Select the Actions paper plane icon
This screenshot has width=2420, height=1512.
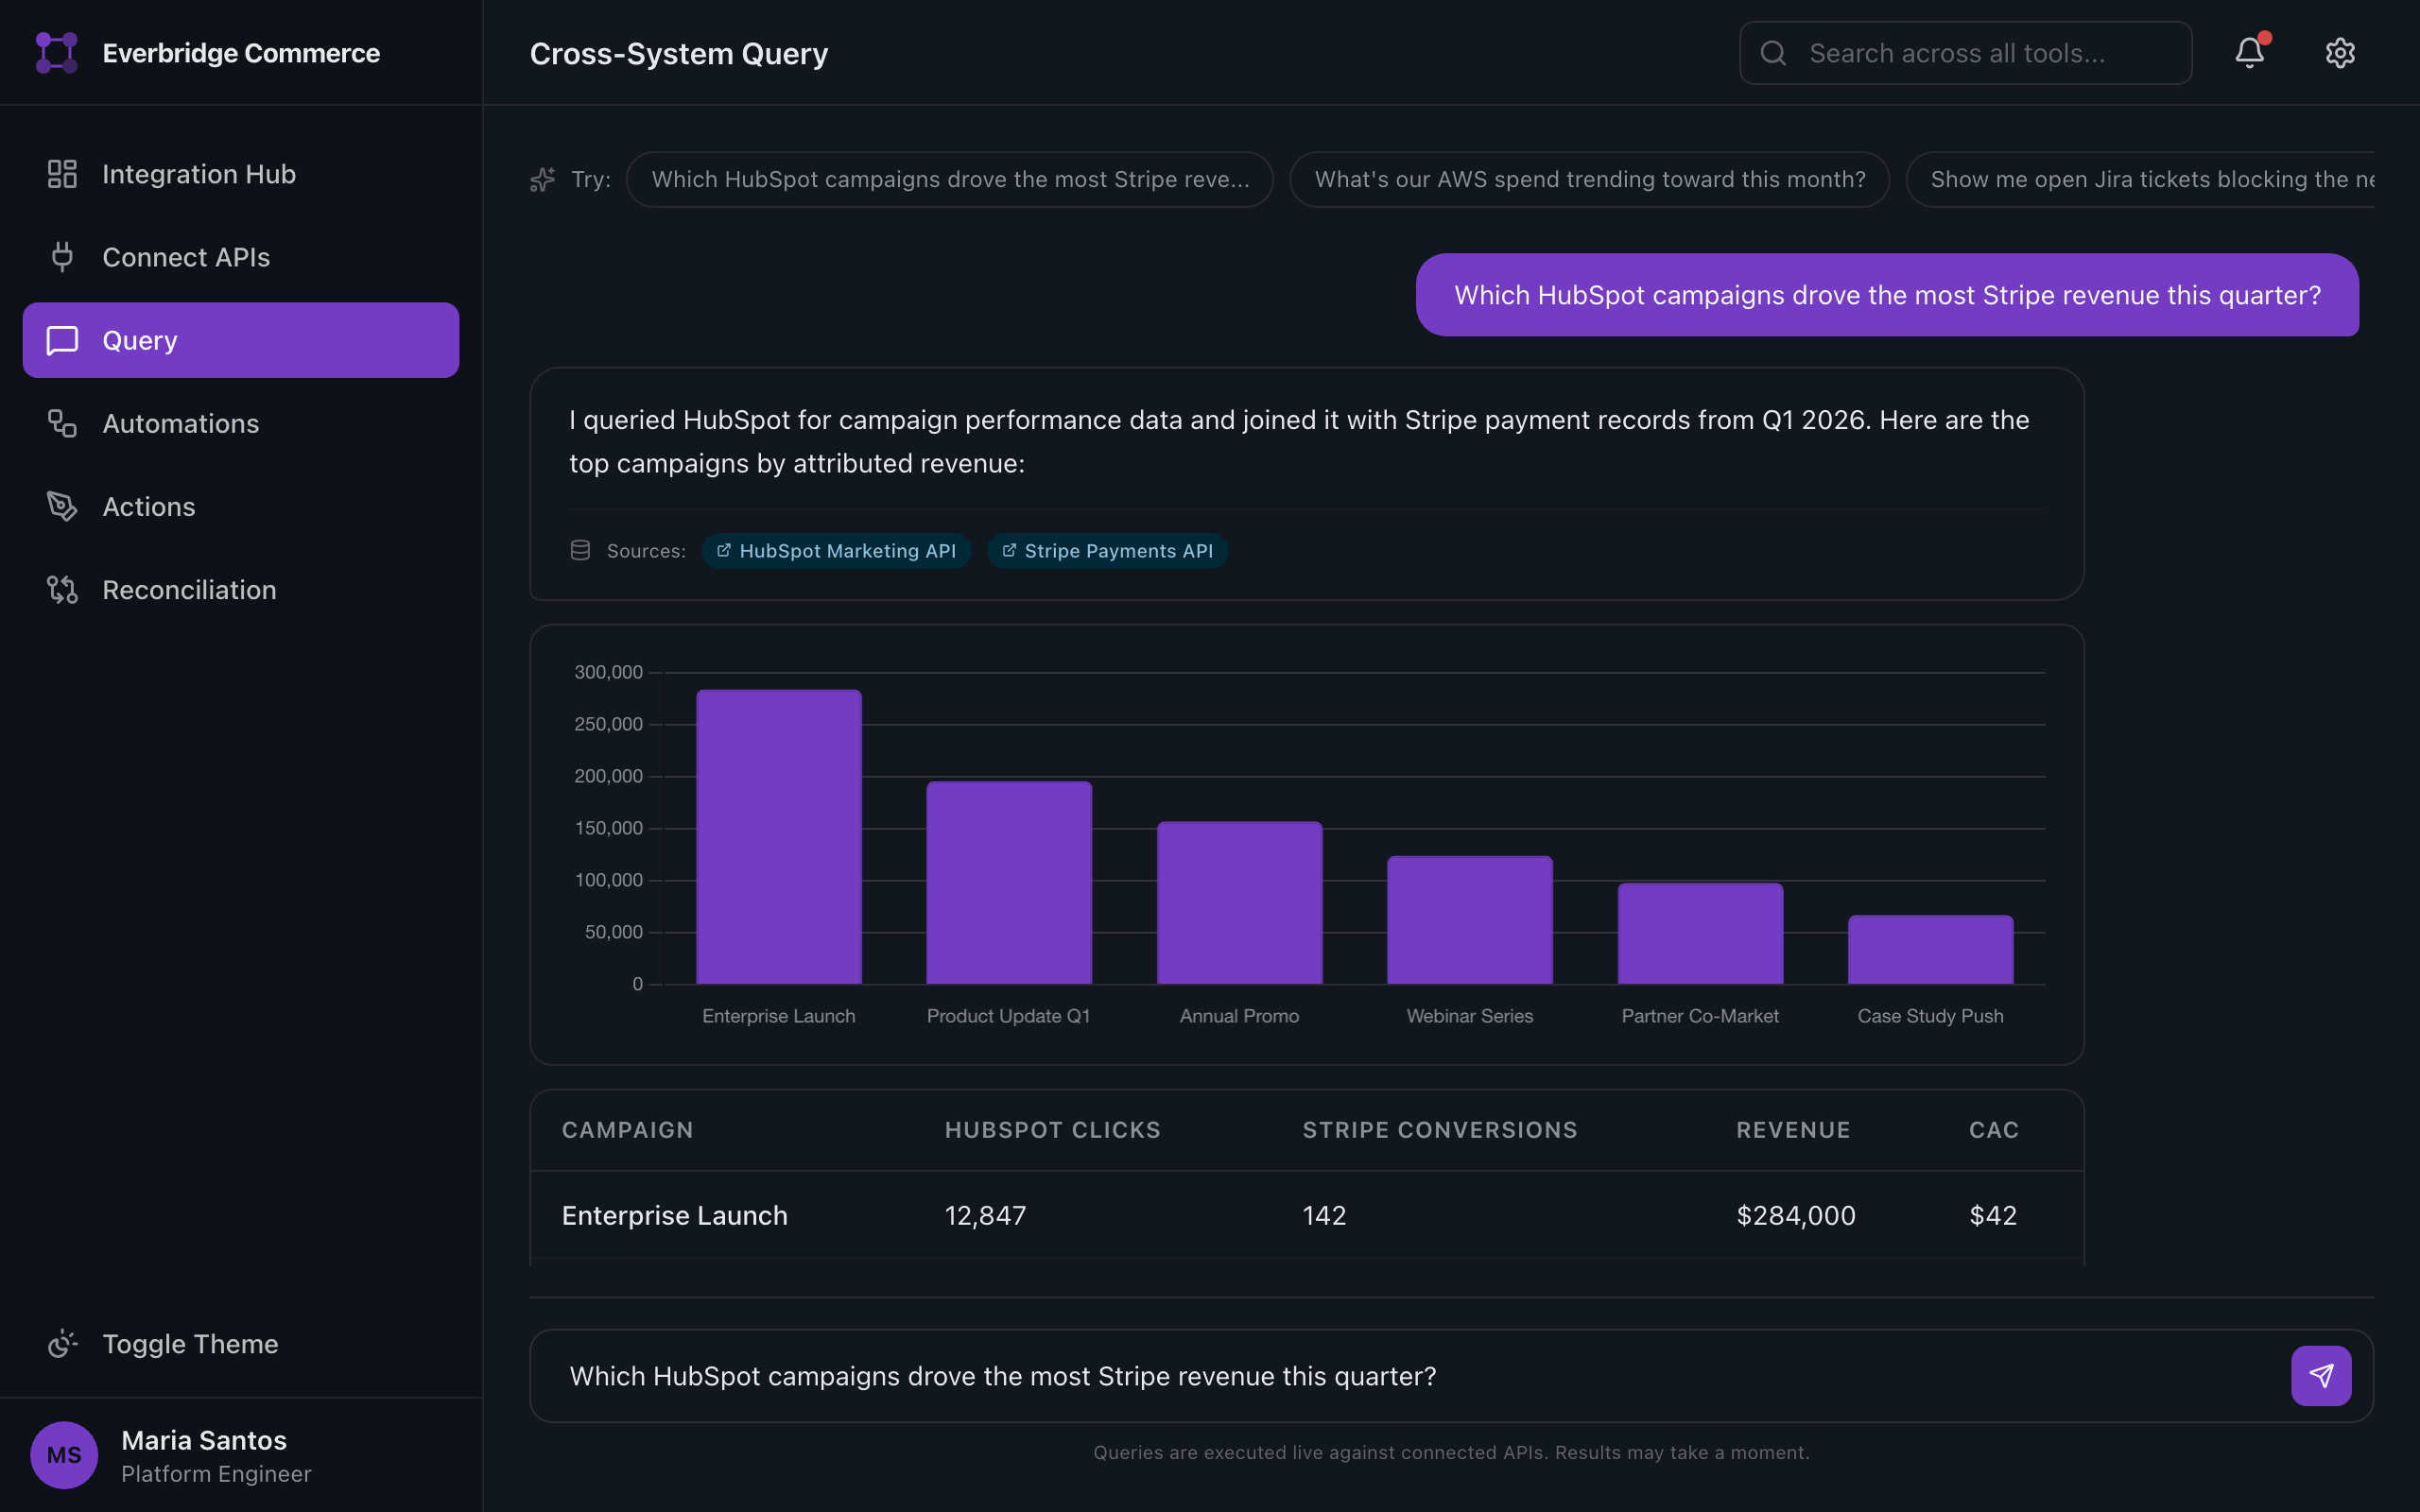tap(62, 506)
